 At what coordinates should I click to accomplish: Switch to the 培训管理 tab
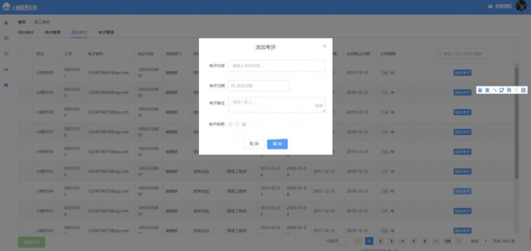pyautogui.click(x=52, y=33)
